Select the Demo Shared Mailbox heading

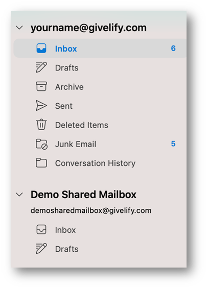83,195
